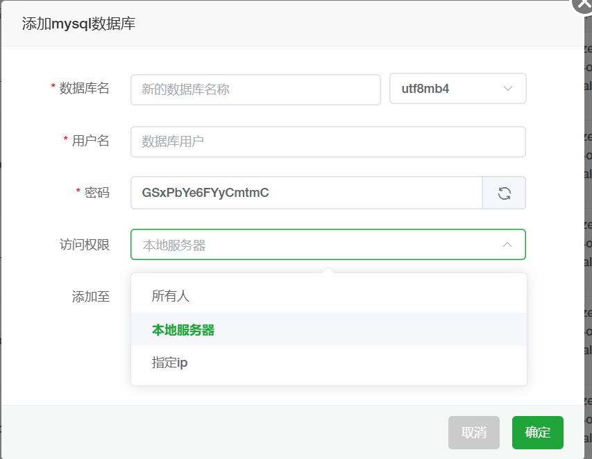Viewport: 592px width, 459px height.
Task: Choose 本地服务器 option in the list
Action: [x=329, y=329]
